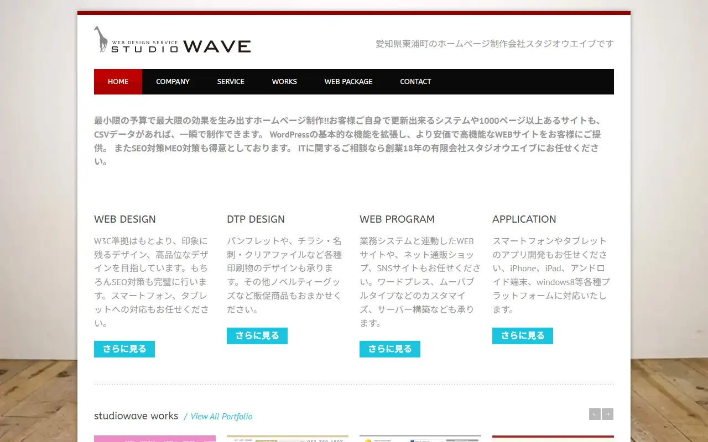Image resolution: width=708 pixels, height=442 pixels.
Task: Navigate to WEB PACKAGE
Action: pyautogui.click(x=348, y=82)
